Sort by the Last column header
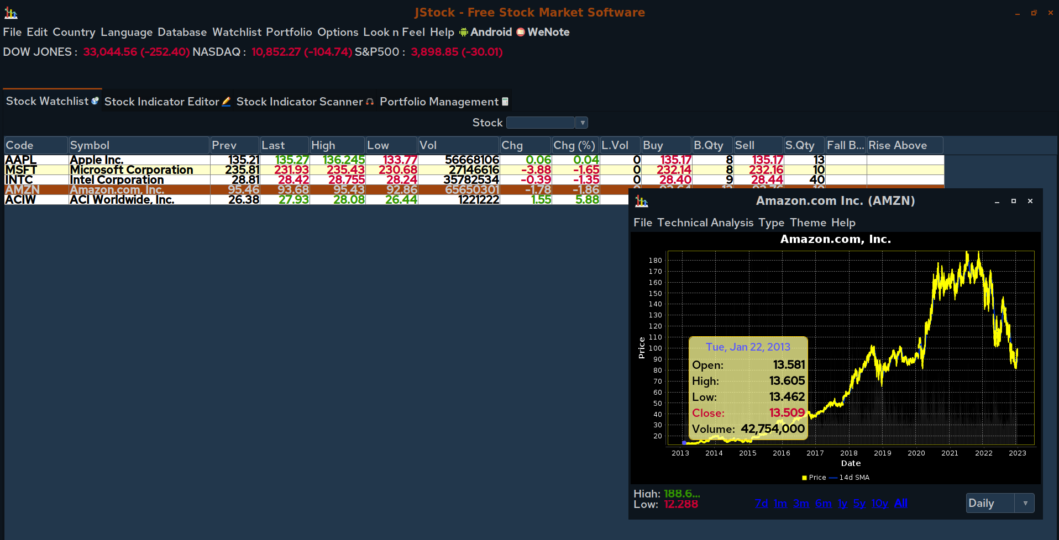The height and width of the screenshot is (540, 1059). coord(284,145)
